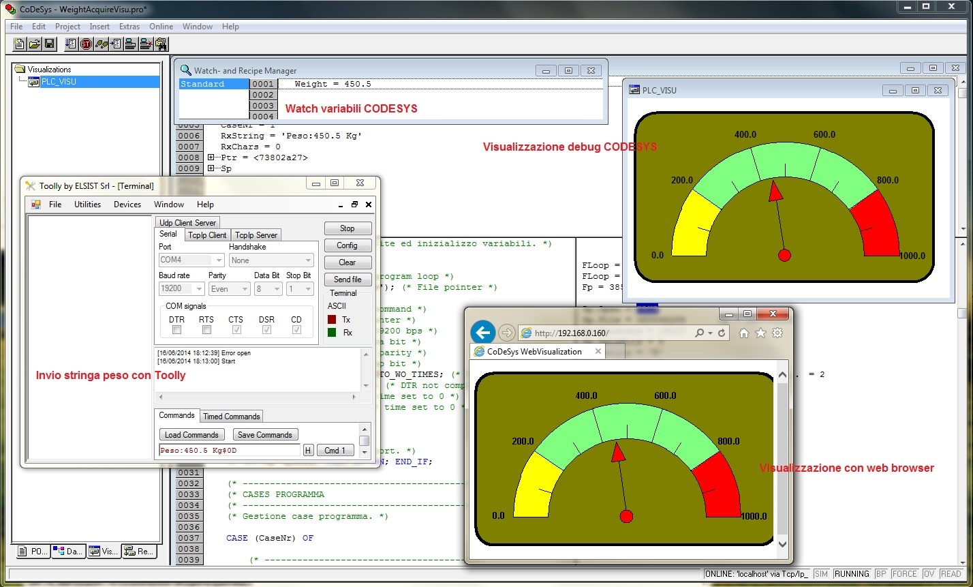Click the Clear button

click(x=347, y=262)
